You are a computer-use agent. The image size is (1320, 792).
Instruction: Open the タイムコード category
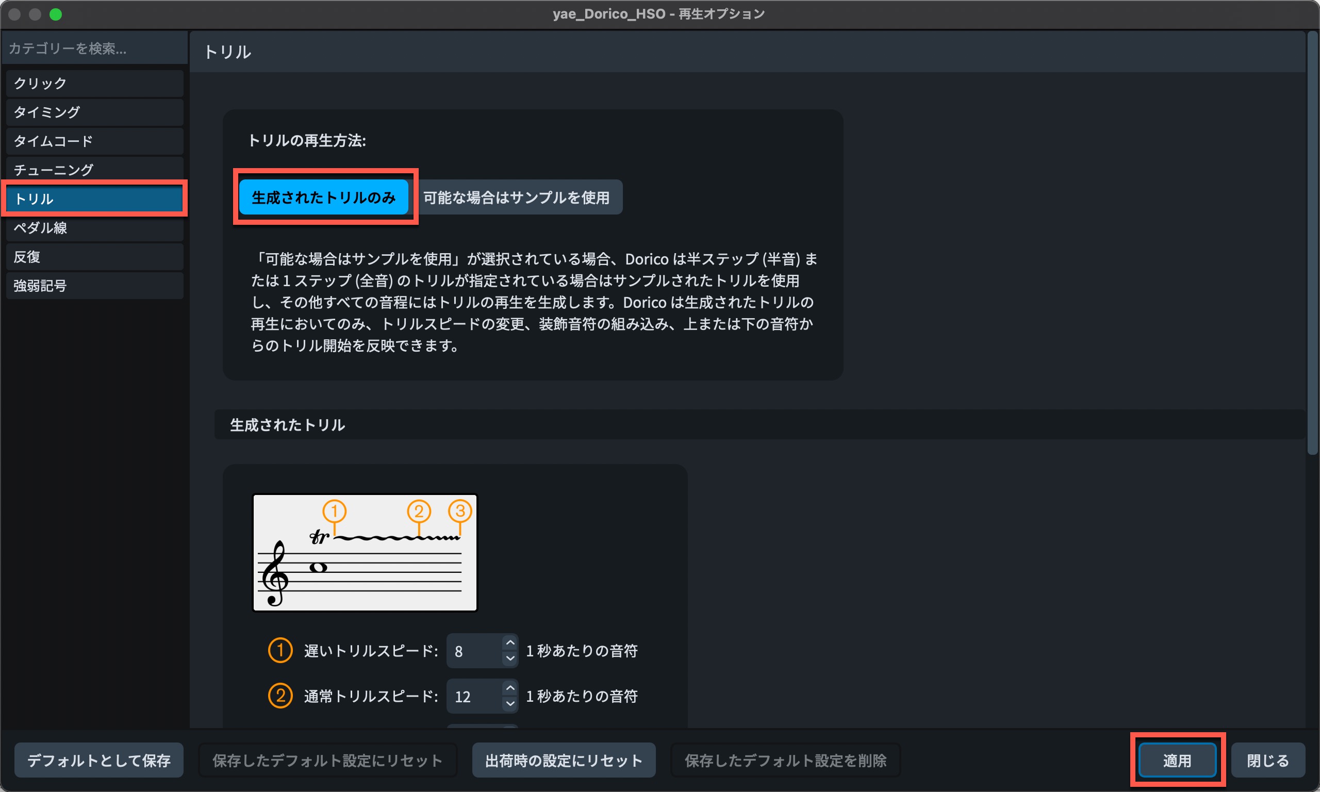94,141
